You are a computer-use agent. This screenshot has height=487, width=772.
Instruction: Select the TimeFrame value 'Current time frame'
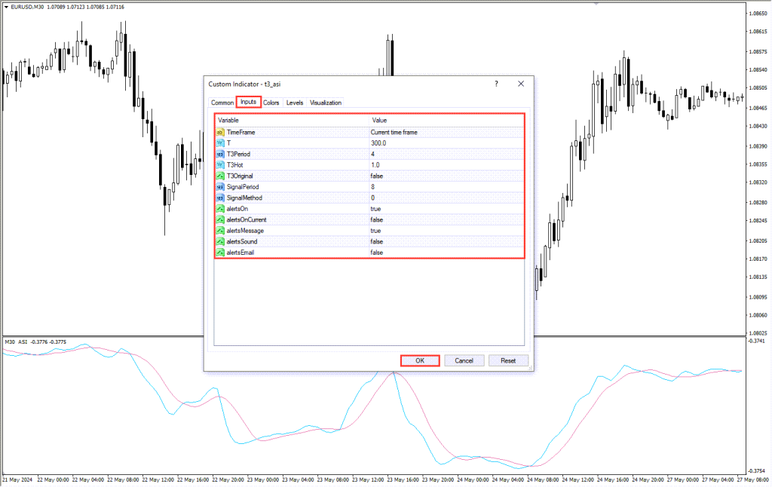tap(394, 133)
